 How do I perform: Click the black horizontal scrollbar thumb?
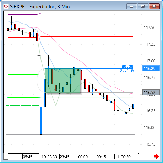point(24,153)
